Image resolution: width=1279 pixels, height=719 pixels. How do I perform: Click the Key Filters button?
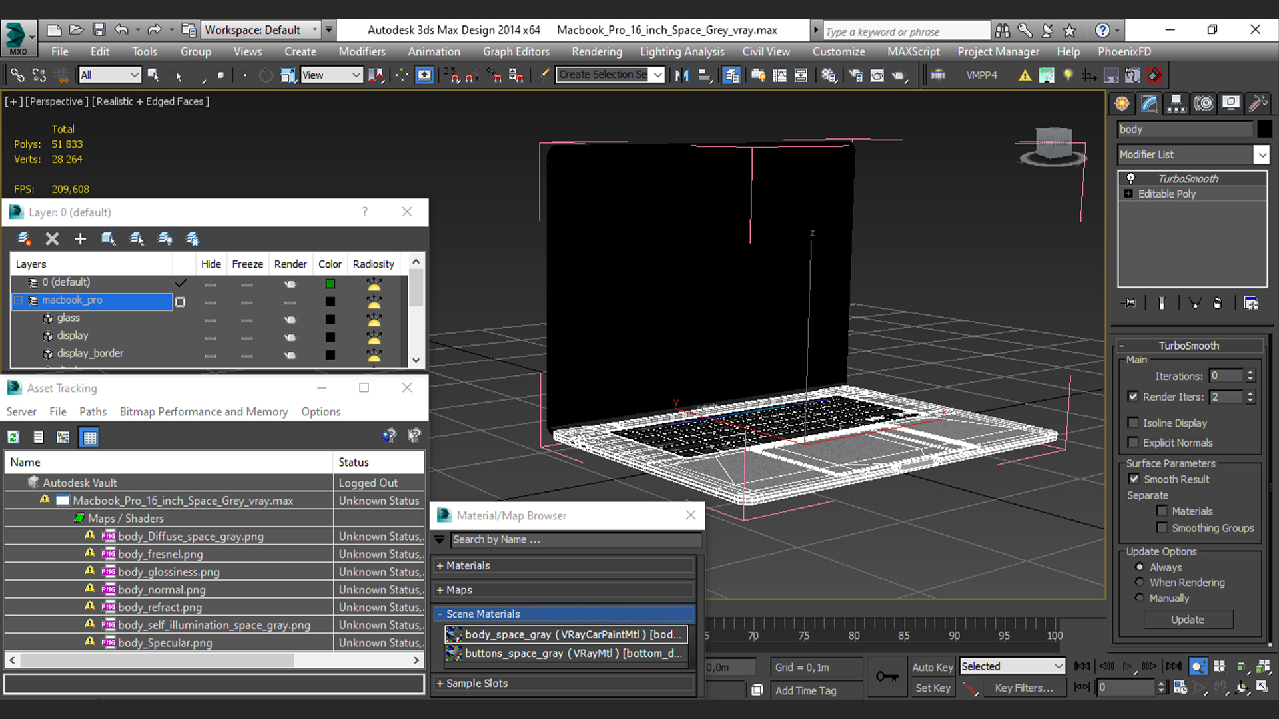(1023, 688)
